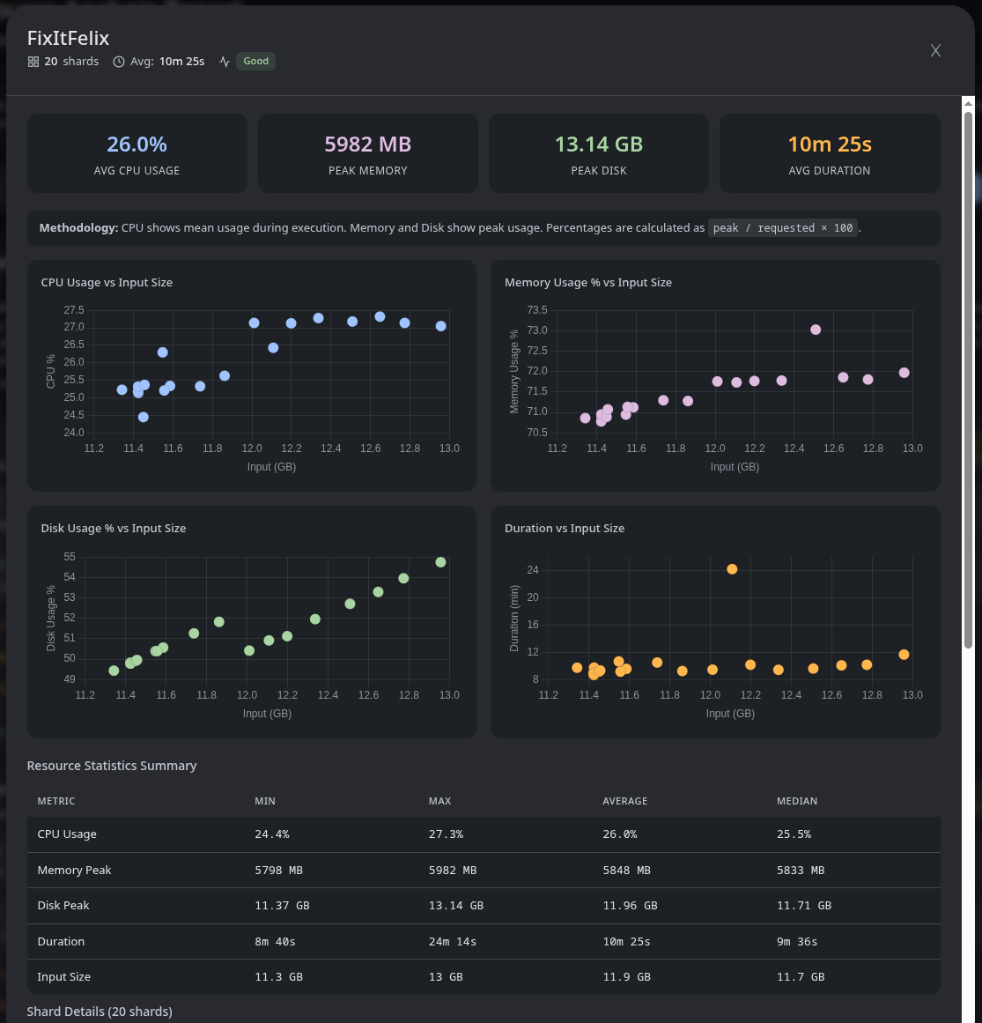
Task: Select the Memory Peak table row
Action: coord(484,870)
